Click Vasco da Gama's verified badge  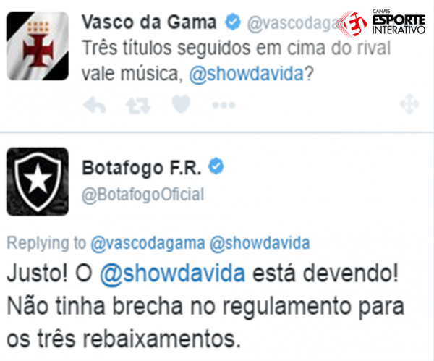[232, 22]
